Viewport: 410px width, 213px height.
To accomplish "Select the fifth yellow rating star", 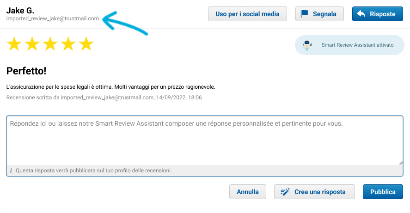I will click(86, 43).
